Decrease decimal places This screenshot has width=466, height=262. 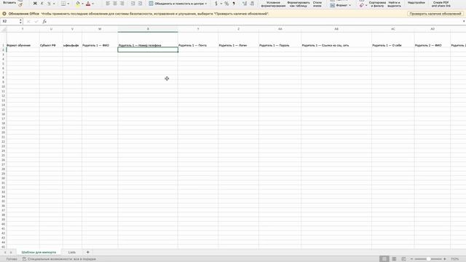pos(252,4)
